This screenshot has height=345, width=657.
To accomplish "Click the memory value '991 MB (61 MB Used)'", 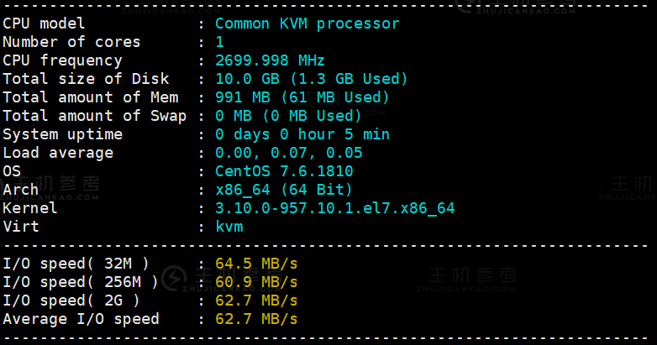I will (x=302, y=97).
